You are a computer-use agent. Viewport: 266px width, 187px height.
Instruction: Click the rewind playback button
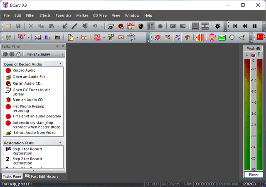pyautogui.click(x=245, y=26)
